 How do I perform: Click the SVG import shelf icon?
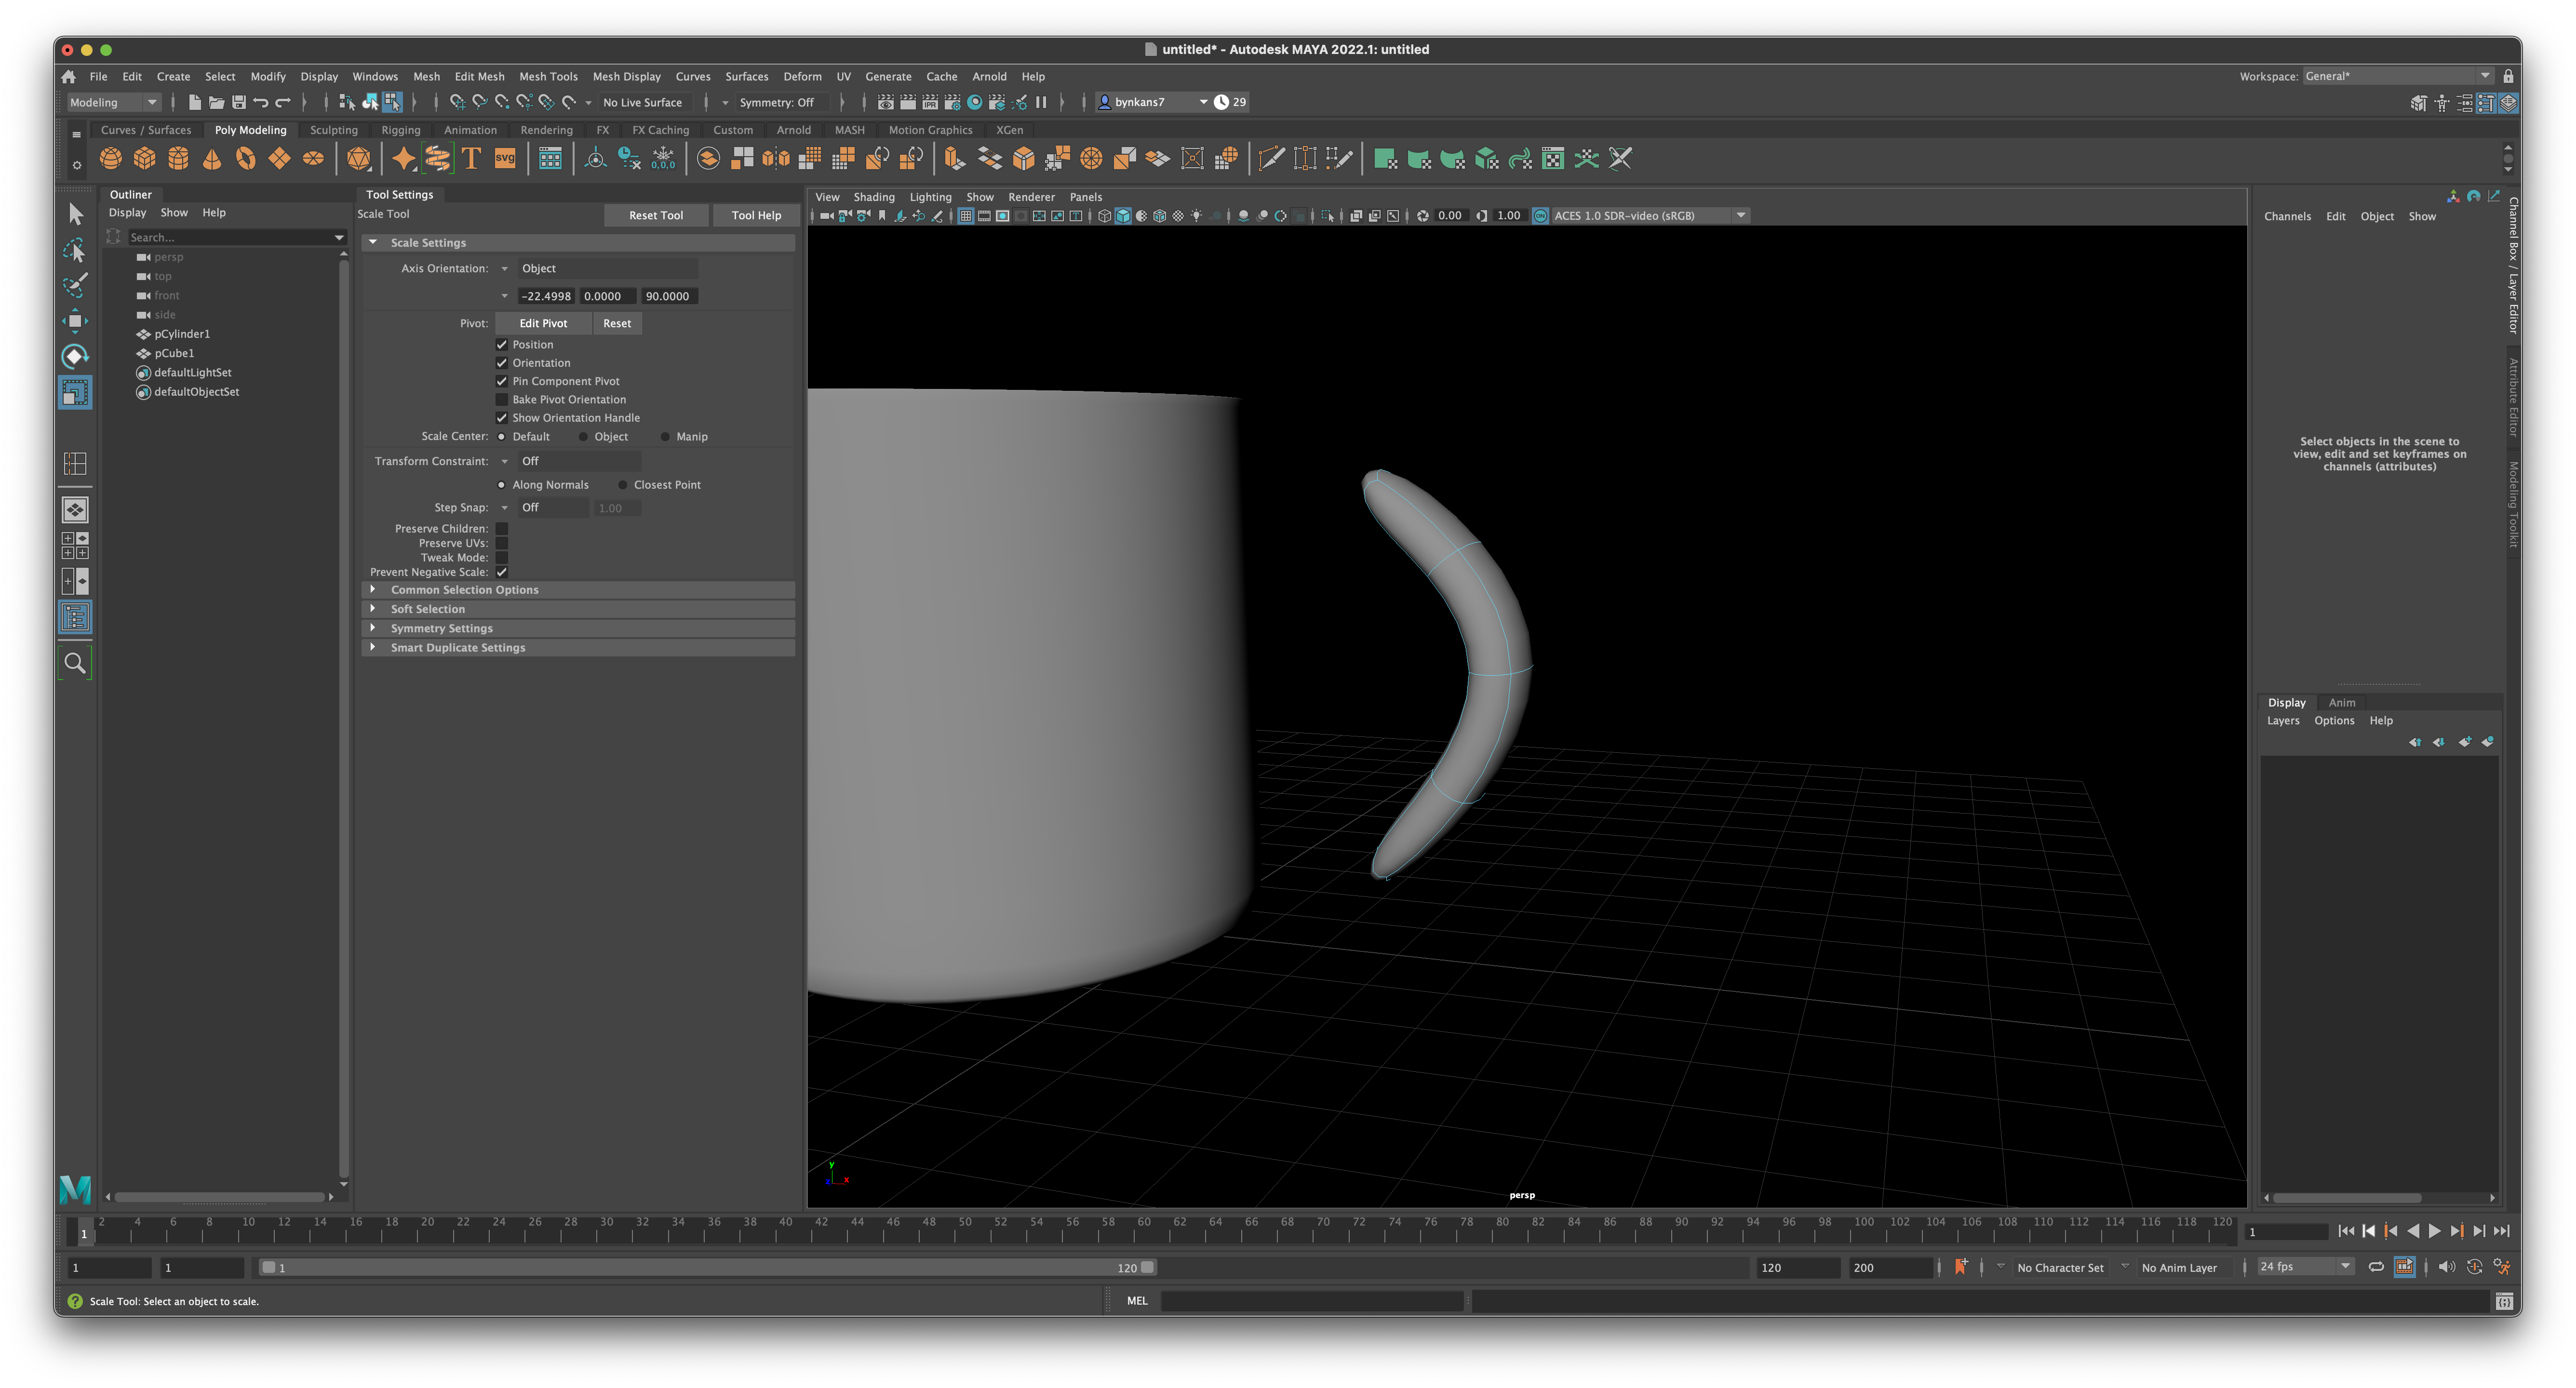point(505,159)
